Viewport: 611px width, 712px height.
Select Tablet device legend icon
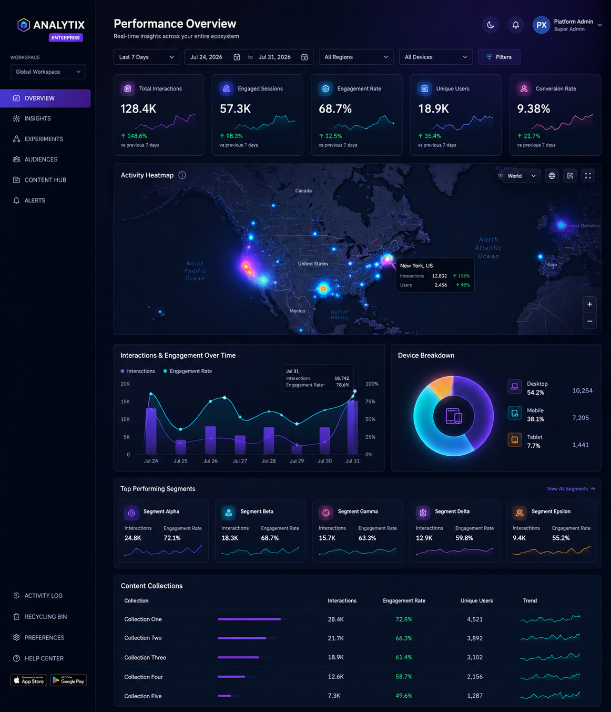pos(515,440)
